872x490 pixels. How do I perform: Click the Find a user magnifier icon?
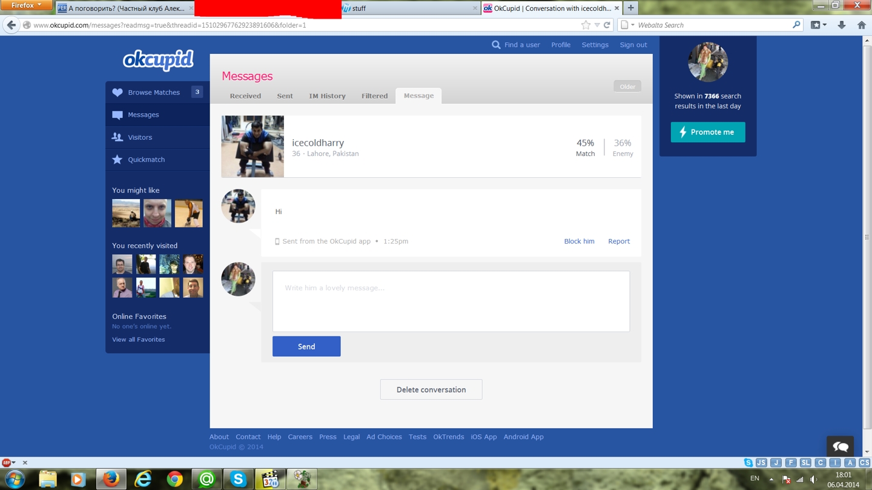496,45
